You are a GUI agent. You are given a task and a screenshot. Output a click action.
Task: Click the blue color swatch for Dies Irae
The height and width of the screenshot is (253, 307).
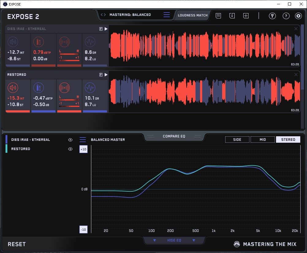(6, 139)
